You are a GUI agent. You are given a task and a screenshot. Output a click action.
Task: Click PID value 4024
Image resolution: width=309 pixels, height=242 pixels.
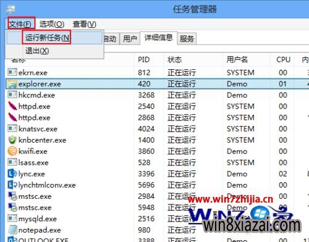pos(146,129)
